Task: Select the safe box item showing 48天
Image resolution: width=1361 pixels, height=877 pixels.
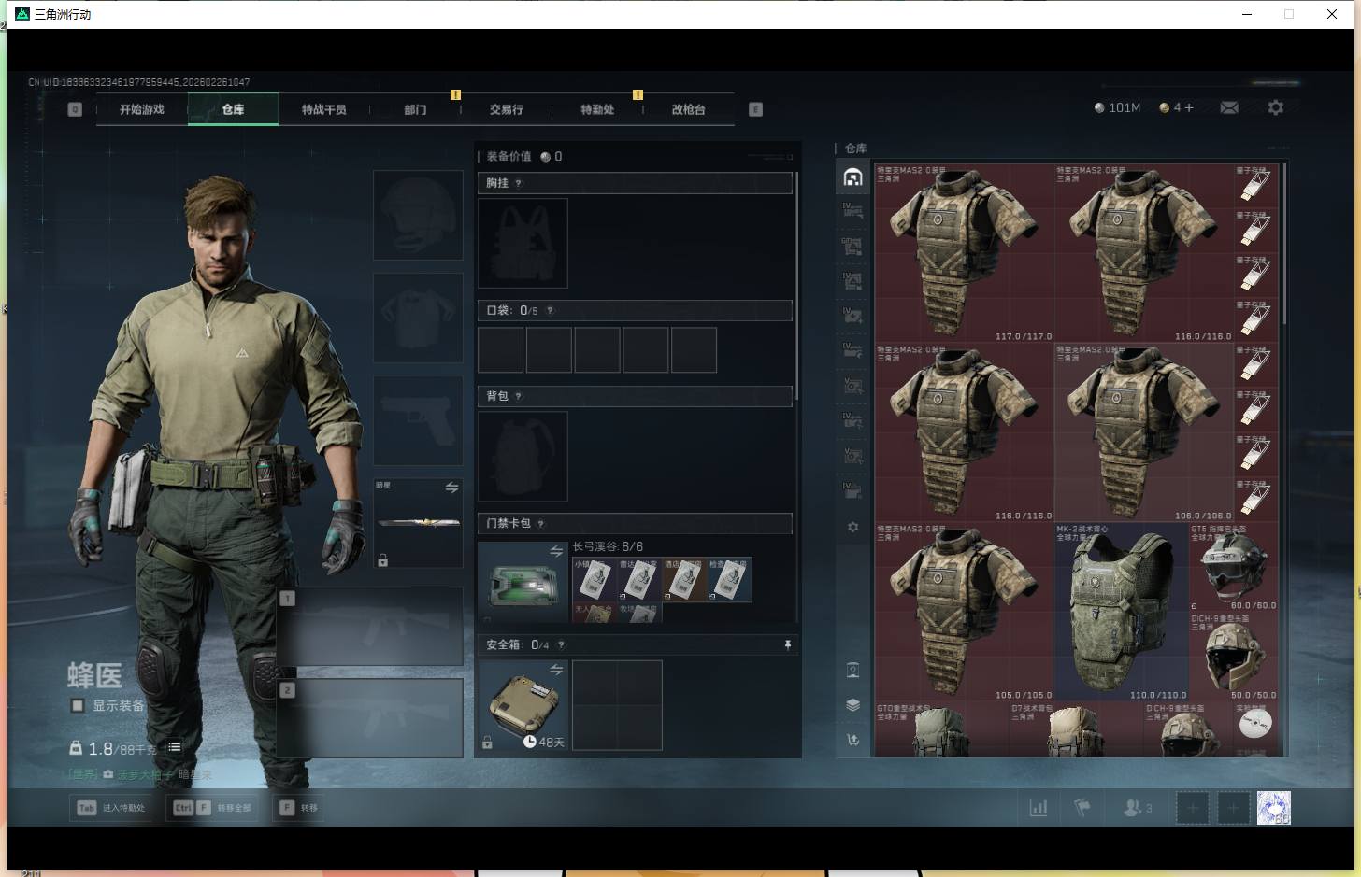Action: 523,705
